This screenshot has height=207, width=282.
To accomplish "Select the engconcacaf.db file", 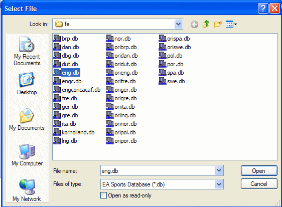I will [77, 90].
